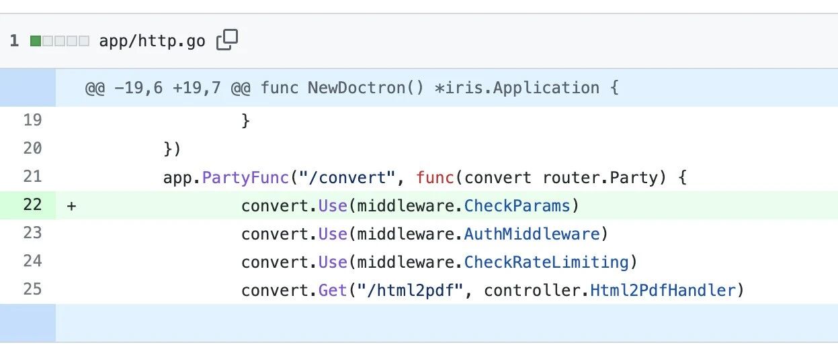Screen dimensions: 838x357
Task: Click the CheckParams identifier
Action: [x=517, y=205]
